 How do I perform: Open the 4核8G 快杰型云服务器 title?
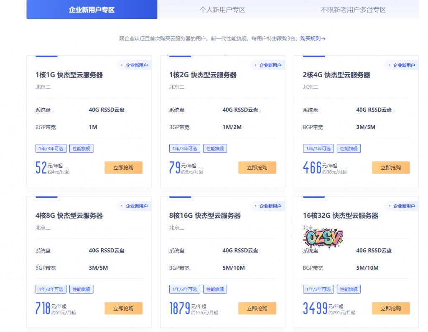click(69, 216)
